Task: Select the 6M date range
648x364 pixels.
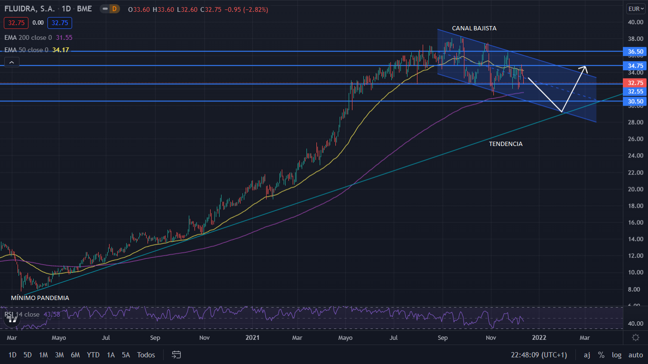Action: click(75, 355)
